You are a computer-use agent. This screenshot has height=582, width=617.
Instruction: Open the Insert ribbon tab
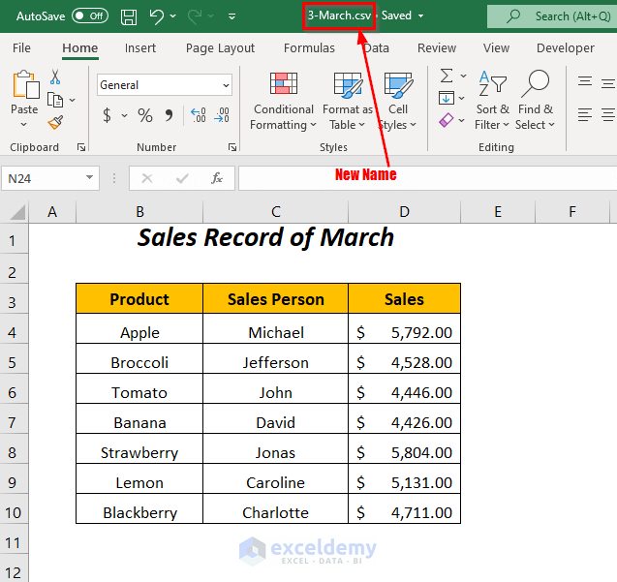pos(140,47)
